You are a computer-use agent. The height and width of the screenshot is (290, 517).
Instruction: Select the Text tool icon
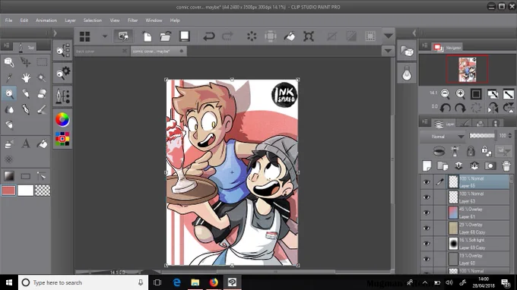point(26,143)
